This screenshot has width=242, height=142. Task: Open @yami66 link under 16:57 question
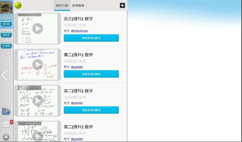tap(77, 139)
